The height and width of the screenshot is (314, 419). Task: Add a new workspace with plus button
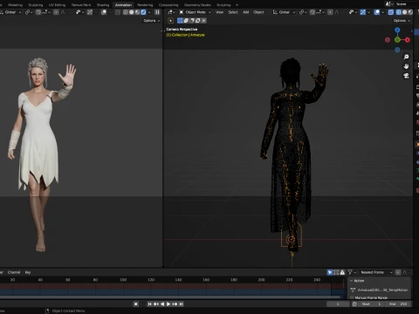[x=237, y=5]
